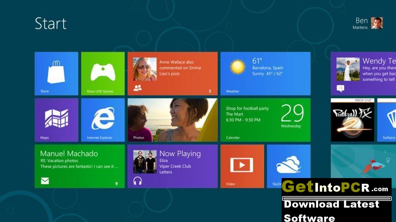This screenshot has height=222, width=396.
Task: Click the people icon in orange tile
Action: coord(138,88)
